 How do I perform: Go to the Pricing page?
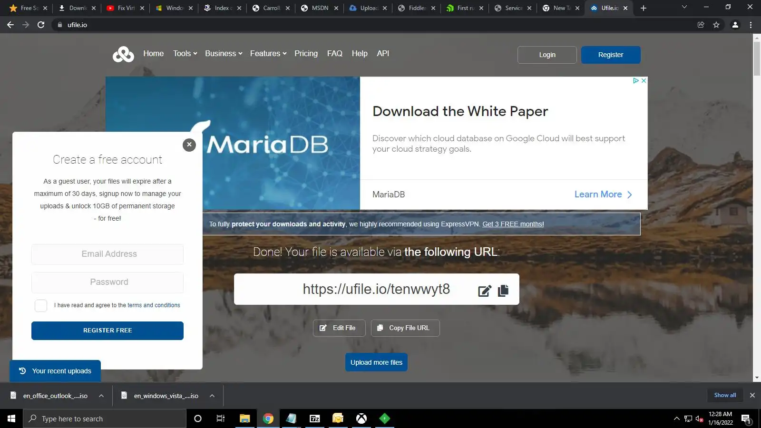coord(306,54)
